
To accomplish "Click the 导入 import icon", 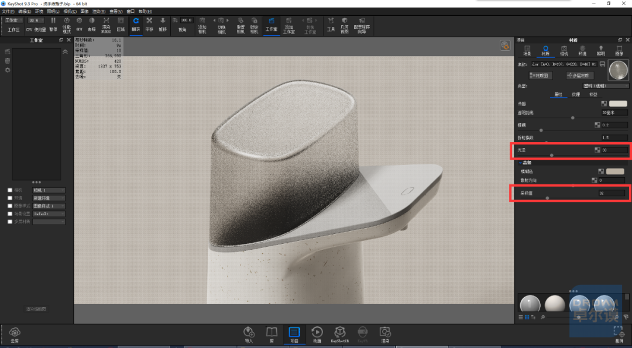I will [249, 335].
